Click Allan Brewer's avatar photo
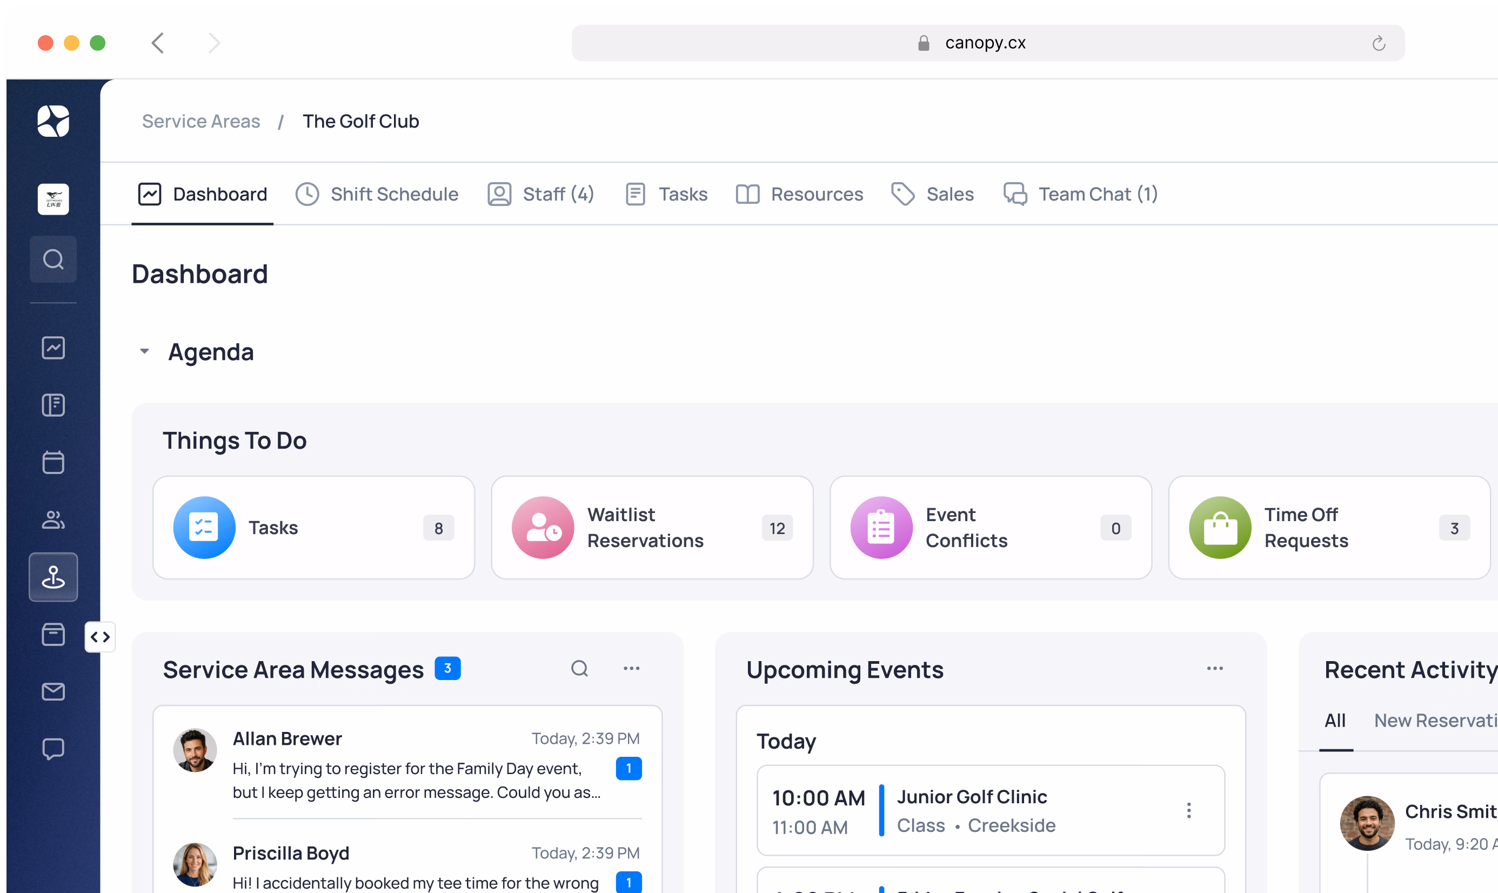Viewport: 1498px width, 893px height. click(195, 750)
